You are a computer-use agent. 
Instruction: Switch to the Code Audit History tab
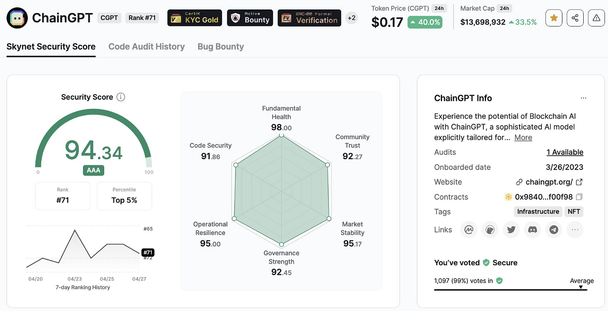[146, 46]
